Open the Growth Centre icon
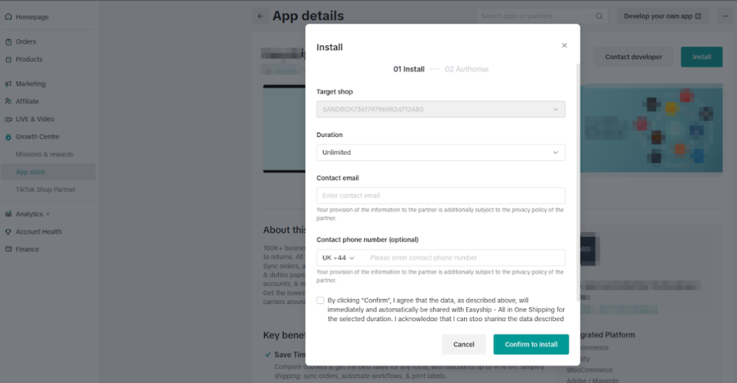737x383 pixels. (x=9, y=136)
